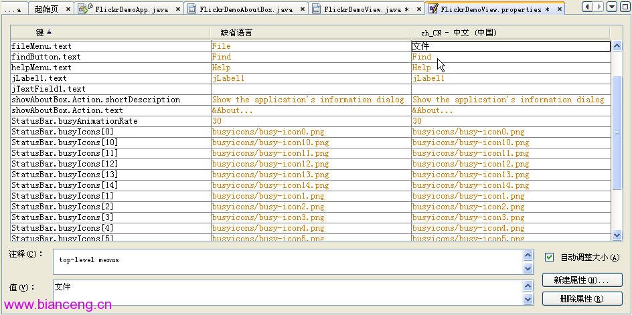Image resolution: width=632 pixels, height=315 pixels.
Task: Close the FlickrDemoView.properties tab
Action: click(560, 9)
